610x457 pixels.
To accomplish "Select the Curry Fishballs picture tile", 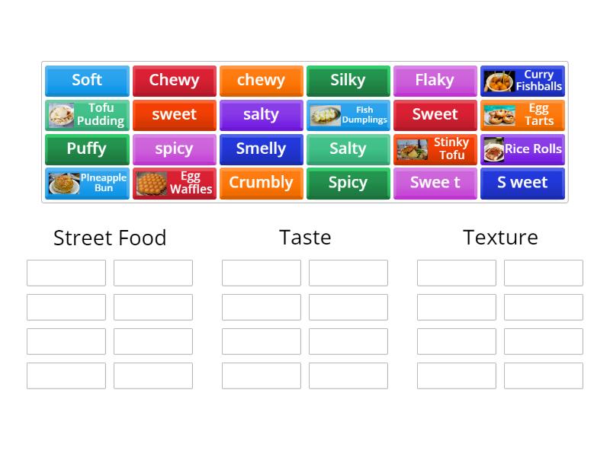I will point(522,81).
